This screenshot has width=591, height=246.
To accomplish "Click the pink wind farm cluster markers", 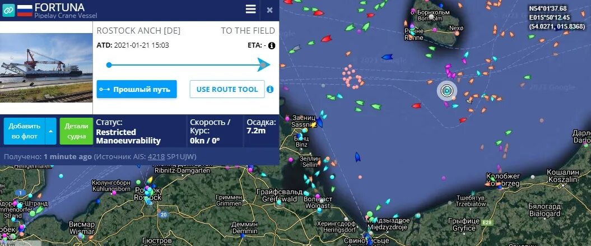I will point(352,77).
